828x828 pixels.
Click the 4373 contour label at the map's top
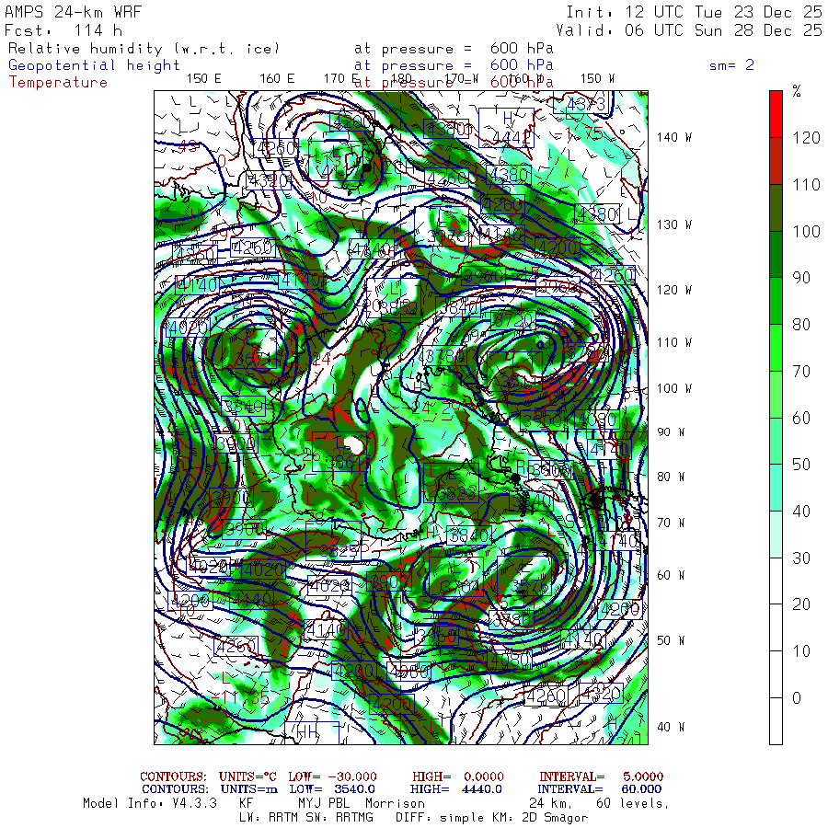[x=586, y=104]
